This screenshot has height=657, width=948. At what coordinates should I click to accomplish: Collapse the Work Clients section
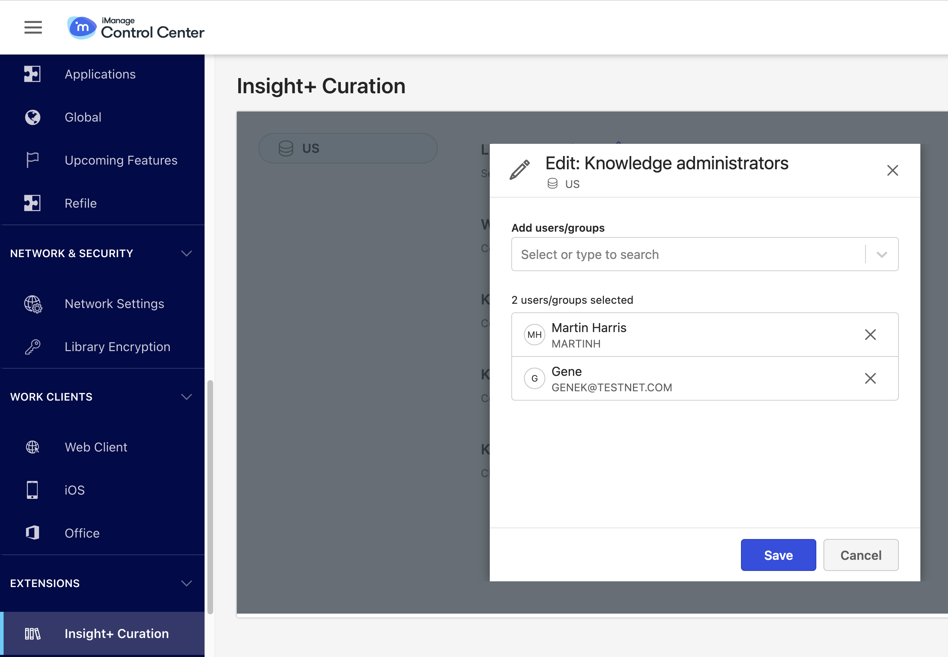pos(186,397)
